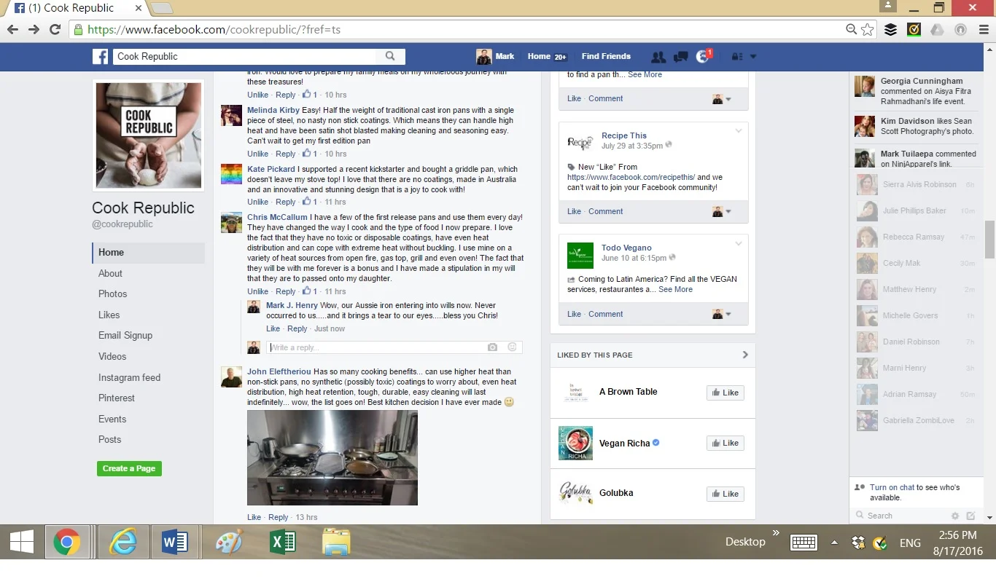996x587 pixels.
Task: Open the Chrome menu hamburger icon
Action: pyautogui.click(x=982, y=30)
